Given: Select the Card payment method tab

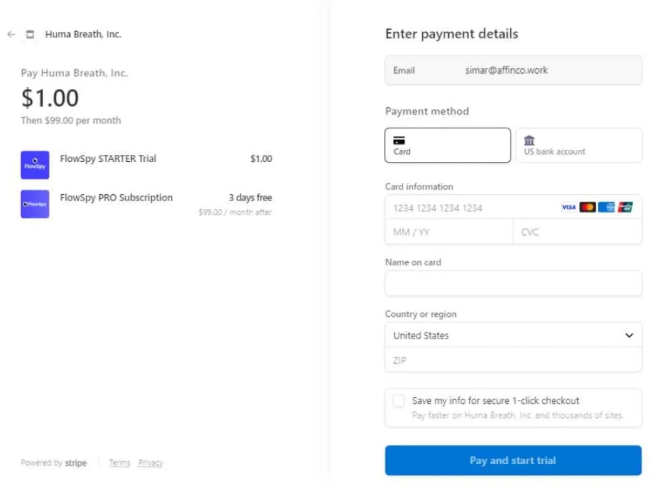Looking at the screenshot, I should [x=448, y=145].
